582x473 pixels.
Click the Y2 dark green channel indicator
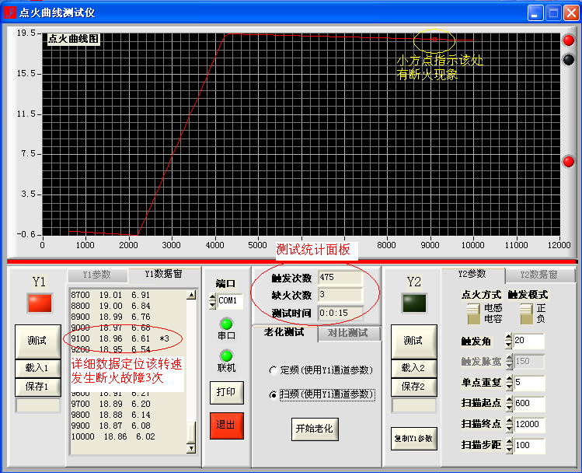[x=414, y=303]
